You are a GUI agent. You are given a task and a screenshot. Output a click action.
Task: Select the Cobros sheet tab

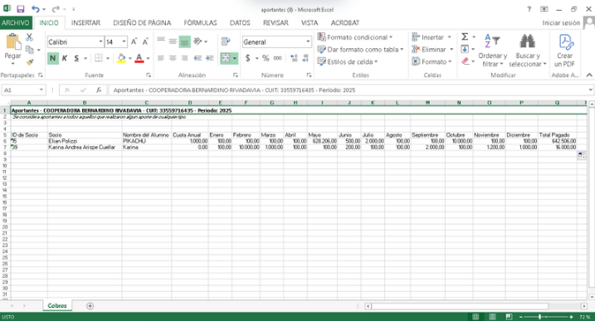click(x=57, y=305)
